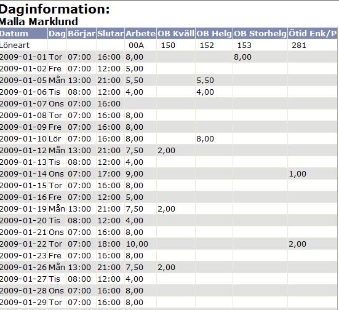Viewport: 339px width, 310px height.
Task: Click the OB Helg column header
Action: coord(214,34)
